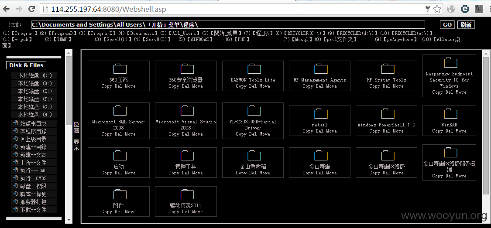Open the 管理工具 folder icon
491x228 pixels.
point(187,156)
